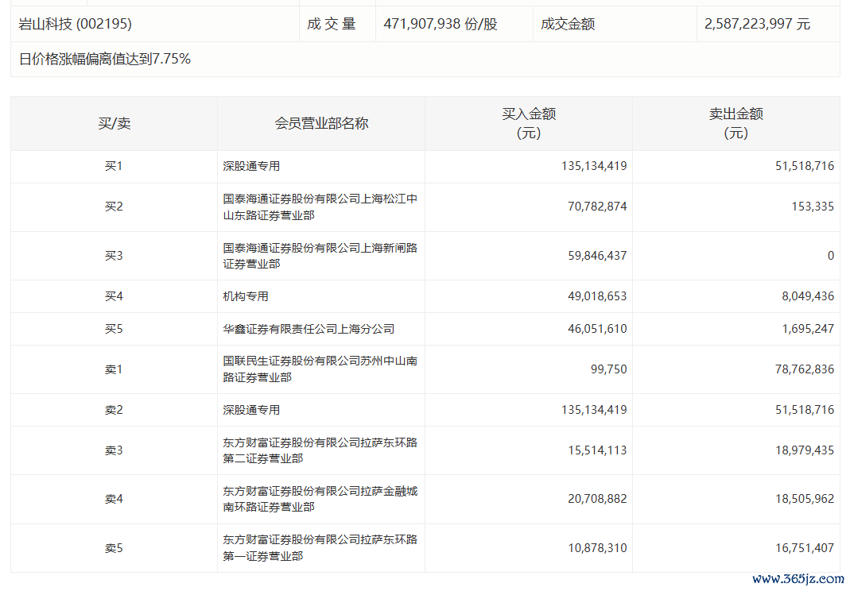Select the 买3 row label
The image size is (850, 591).
pyautogui.click(x=114, y=256)
